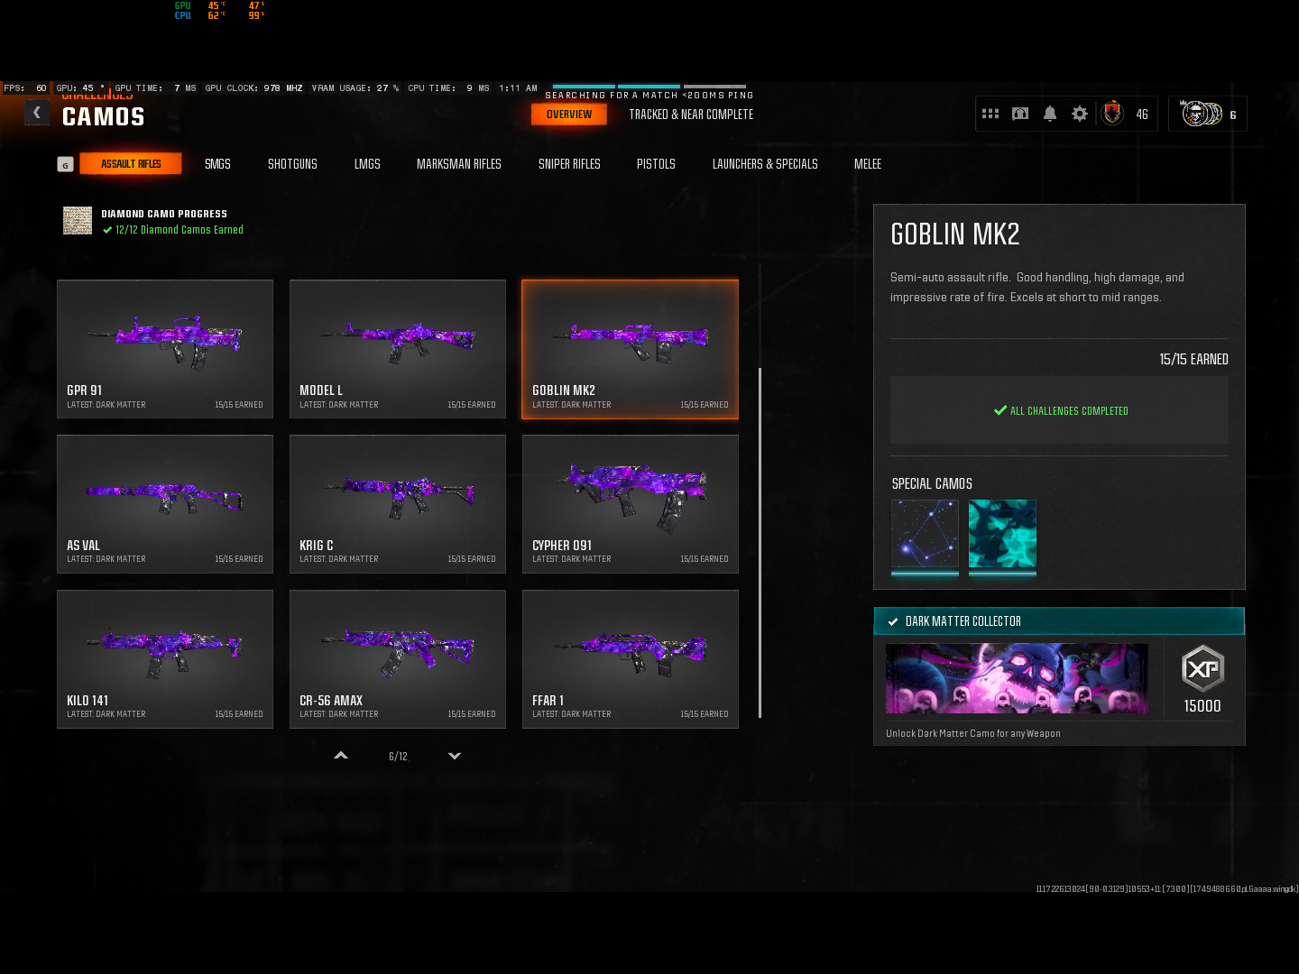The height and width of the screenshot is (974, 1299).
Task: Click the player profile emblem showing level 46
Action: (x=1111, y=113)
